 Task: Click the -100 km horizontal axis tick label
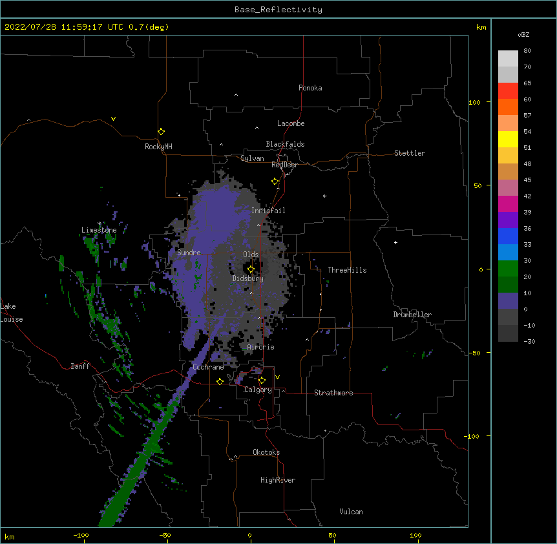[x=81, y=535]
